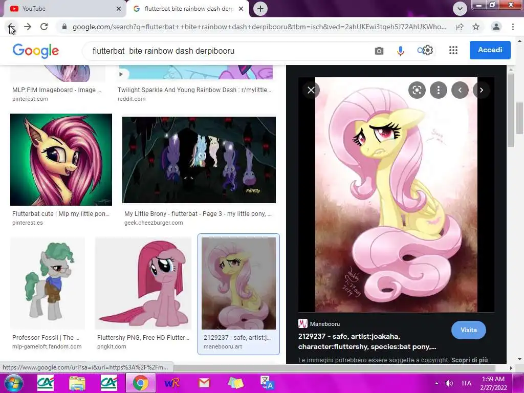Open Windows Explorer from the taskbar
Screen dimensions: 524x393
77,383
